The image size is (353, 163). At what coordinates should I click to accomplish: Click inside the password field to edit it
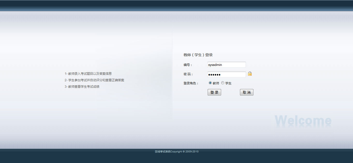pyautogui.click(x=226, y=74)
